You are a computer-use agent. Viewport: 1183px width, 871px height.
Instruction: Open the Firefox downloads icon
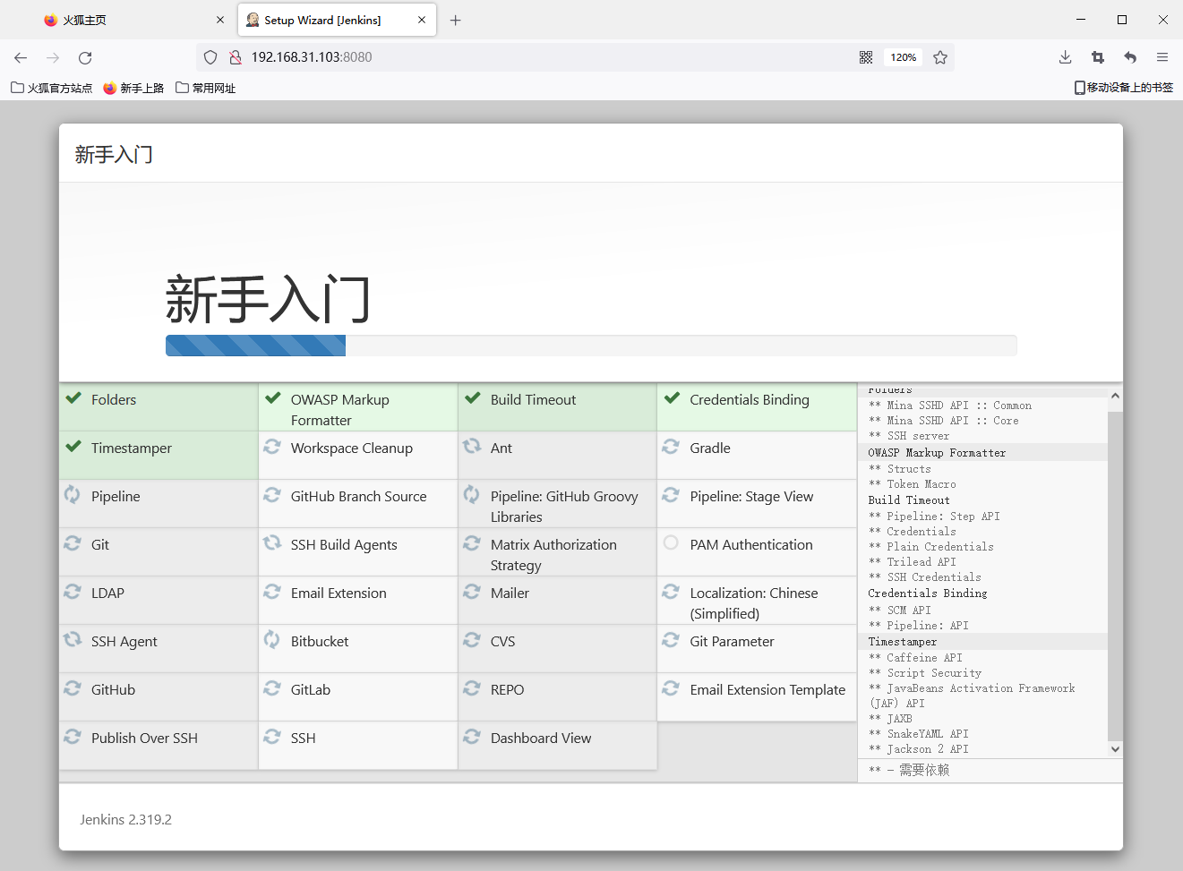[1065, 57]
